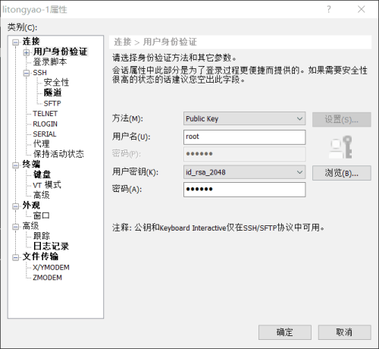Confirm with the 确定 button
The height and width of the screenshot is (349, 379).
click(x=285, y=332)
